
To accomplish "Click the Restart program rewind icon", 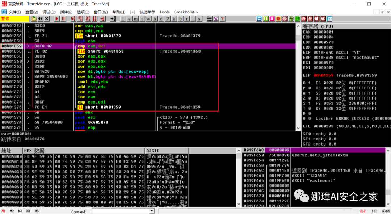I will (x=41, y=19).
